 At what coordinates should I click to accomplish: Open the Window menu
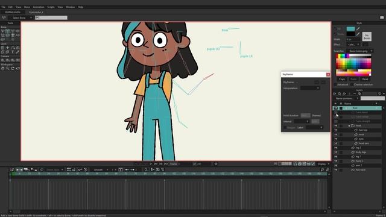pos(70,7)
